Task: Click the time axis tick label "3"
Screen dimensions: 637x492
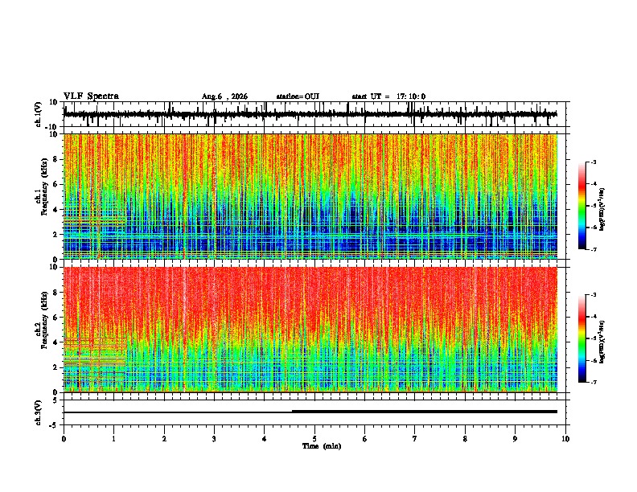Action: [x=214, y=439]
